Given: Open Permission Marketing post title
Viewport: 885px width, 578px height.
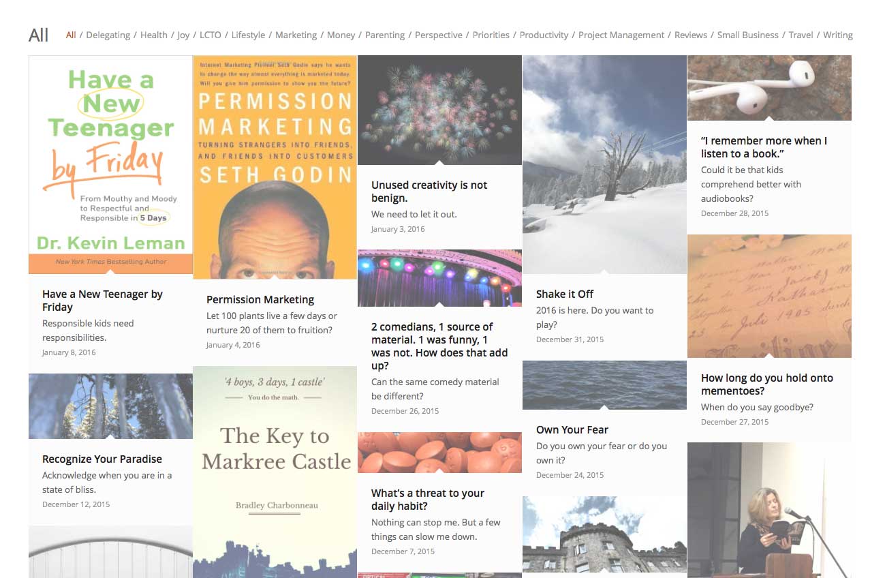Looking at the screenshot, I should click(x=260, y=299).
